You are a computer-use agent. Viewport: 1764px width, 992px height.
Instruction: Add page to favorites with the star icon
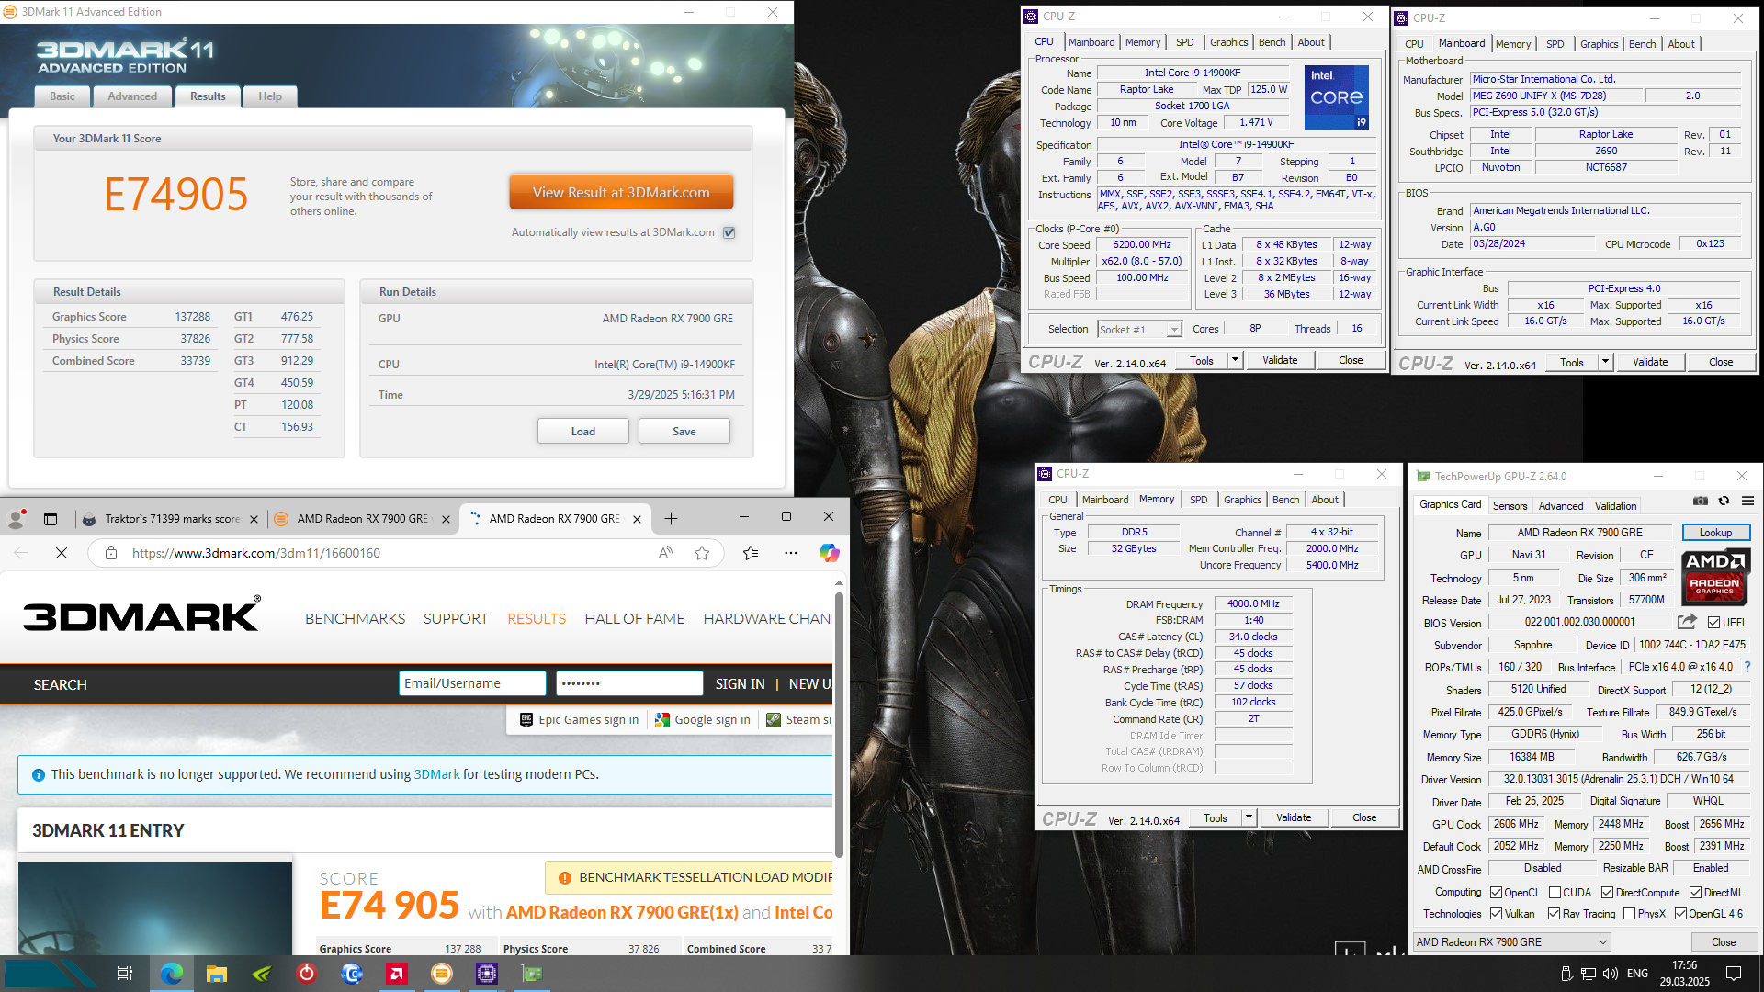pos(702,553)
